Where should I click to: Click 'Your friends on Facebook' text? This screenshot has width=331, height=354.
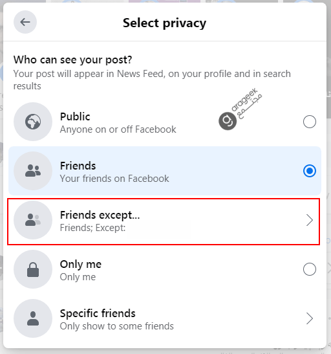coord(114,179)
